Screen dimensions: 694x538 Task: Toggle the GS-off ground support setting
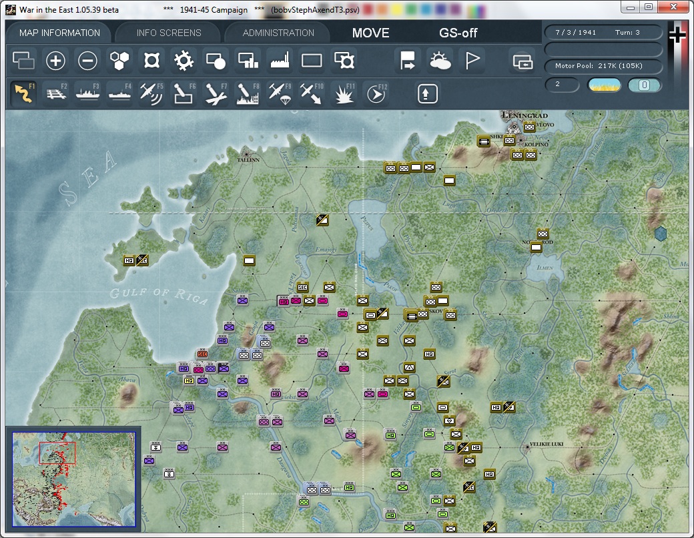pos(458,33)
